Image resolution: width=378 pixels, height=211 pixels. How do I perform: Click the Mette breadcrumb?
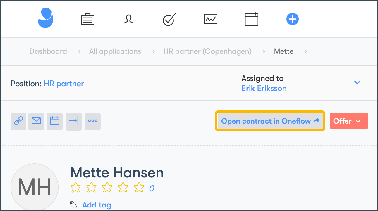click(x=283, y=51)
